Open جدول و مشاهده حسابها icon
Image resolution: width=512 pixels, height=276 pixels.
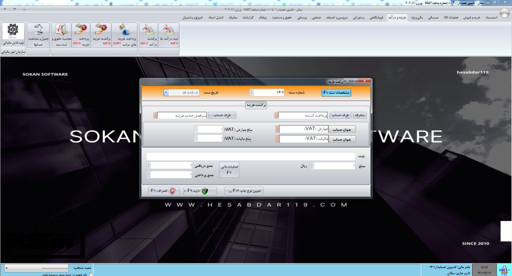click(x=38, y=35)
